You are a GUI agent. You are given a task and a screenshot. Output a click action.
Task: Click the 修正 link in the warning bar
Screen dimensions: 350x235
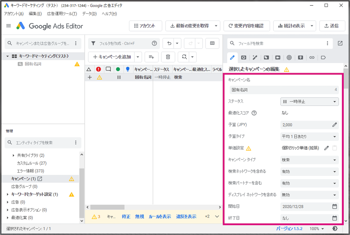[126, 216]
